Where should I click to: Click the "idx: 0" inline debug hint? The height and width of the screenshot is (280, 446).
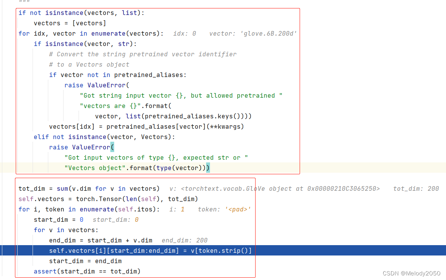184,34
